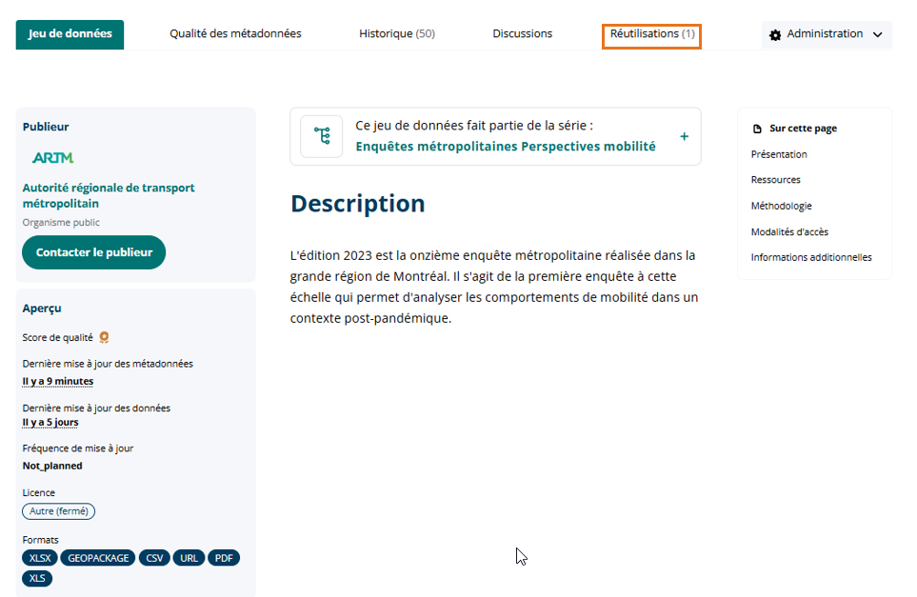
Task: Click the ARTM publisher logo
Action: tap(52, 157)
